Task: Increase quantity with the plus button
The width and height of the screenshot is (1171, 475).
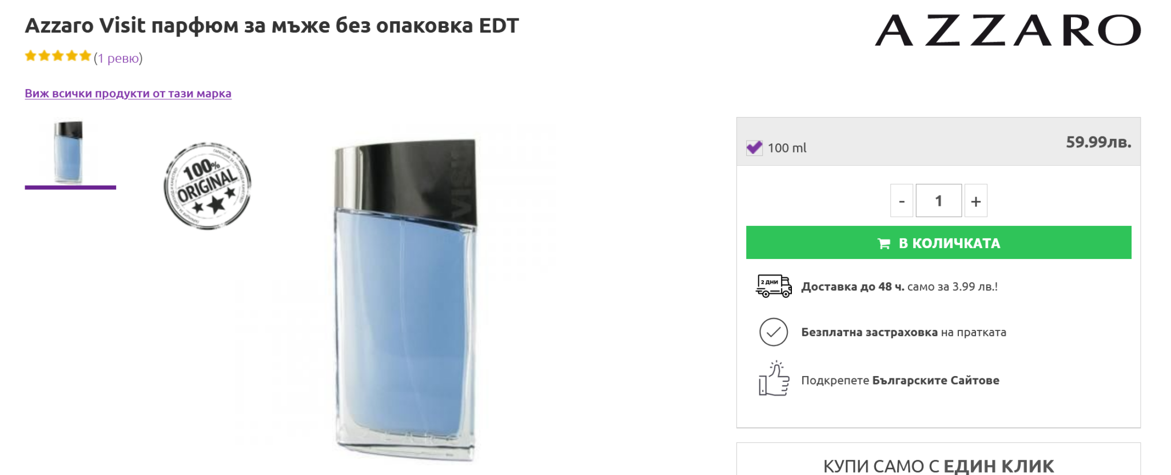Action: (976, 201)
